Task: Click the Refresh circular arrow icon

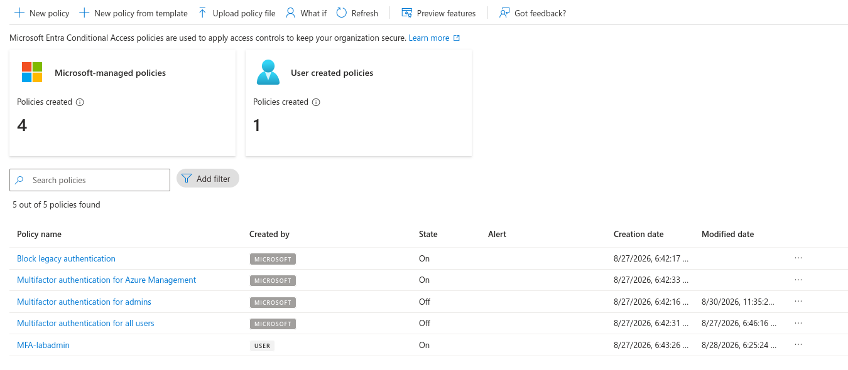Action: (342, 13)
